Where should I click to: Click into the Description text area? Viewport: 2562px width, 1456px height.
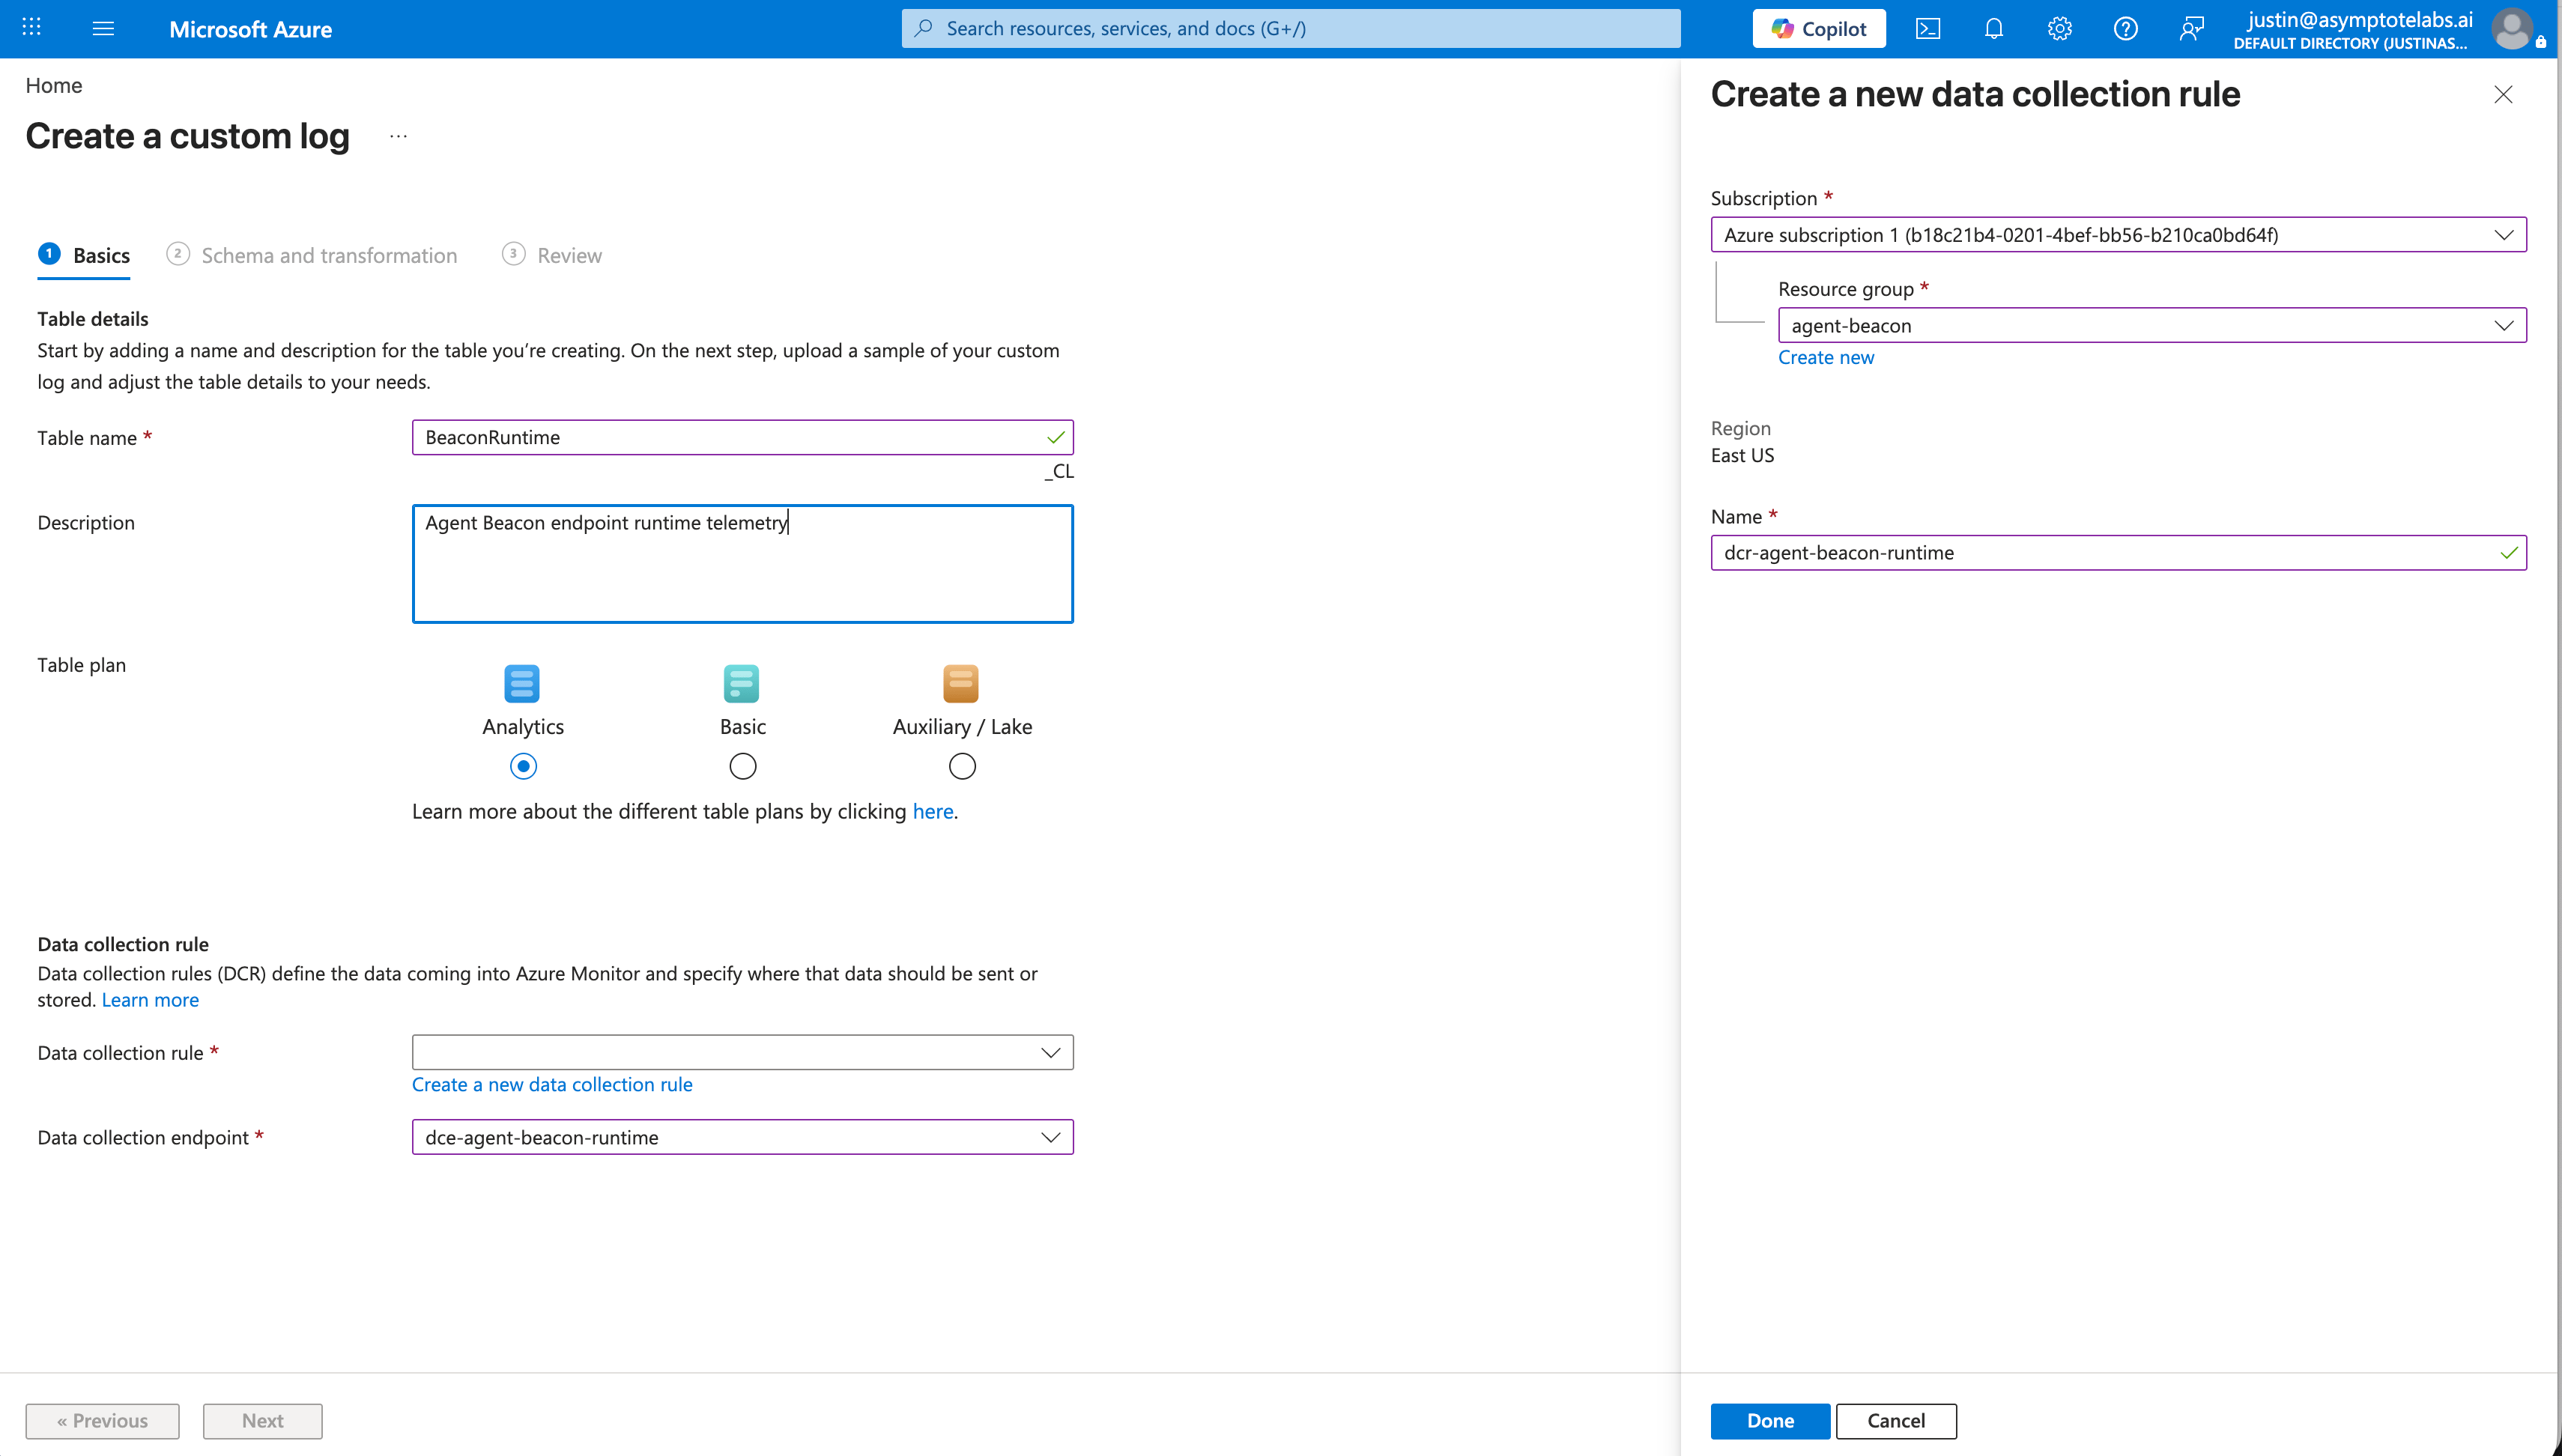743,564
